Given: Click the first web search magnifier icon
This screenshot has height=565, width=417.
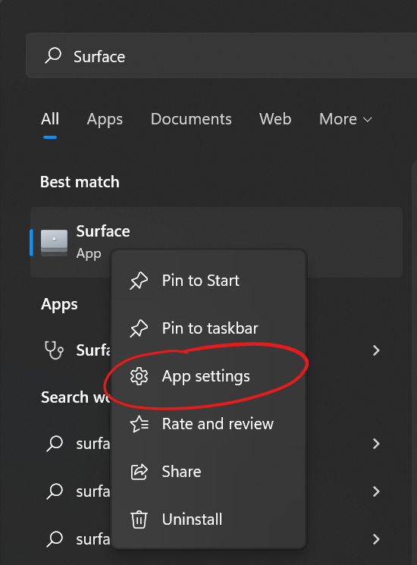Looking at the screenshot, I should click(55, 444).
